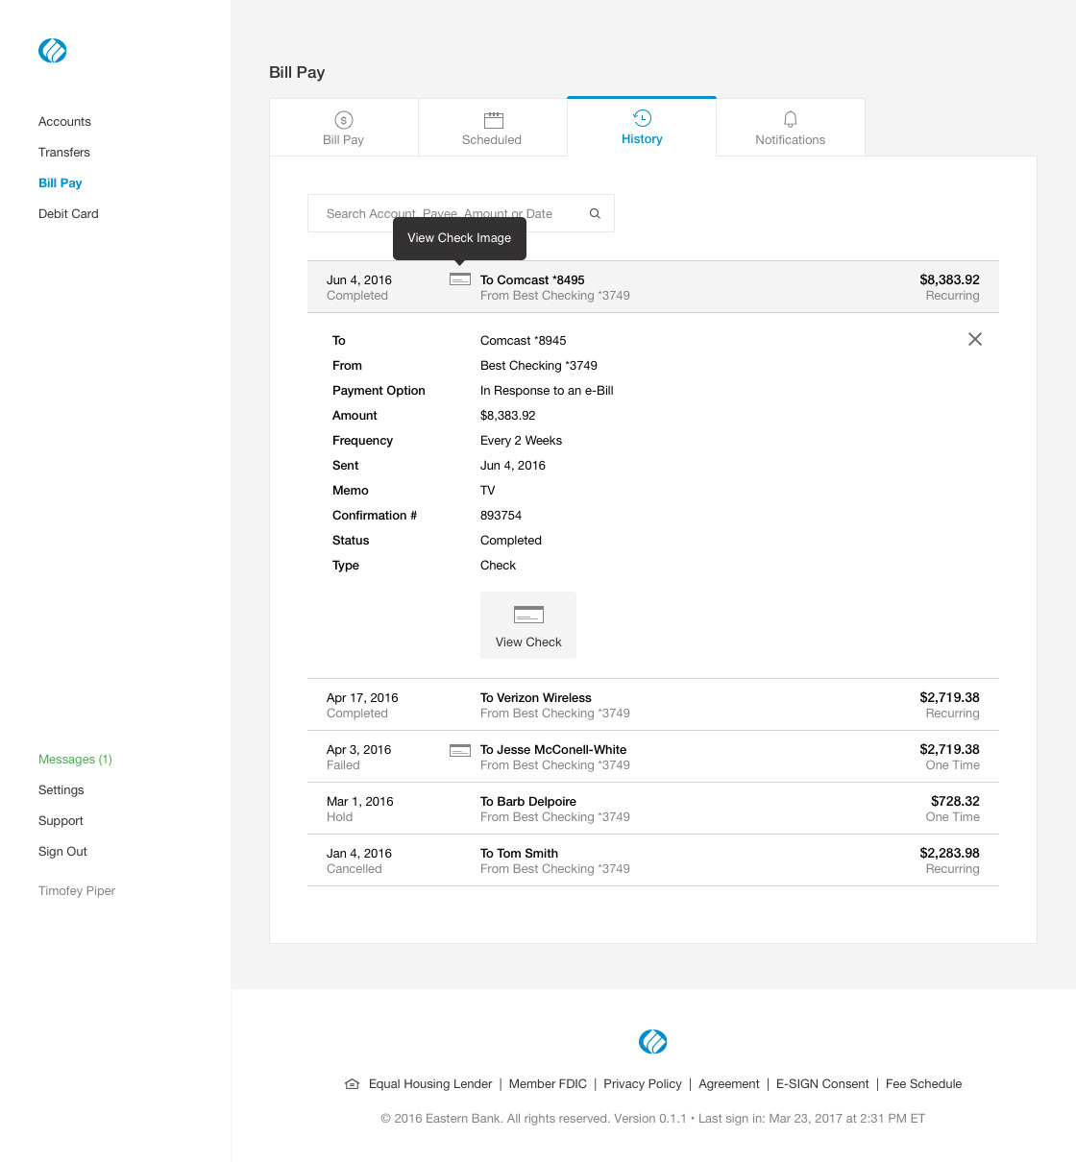Click the $728.32 amount on the Barb Delpoire row

pos(955,802)
